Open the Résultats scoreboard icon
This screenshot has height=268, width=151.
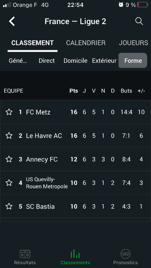[x=25, y=254]
